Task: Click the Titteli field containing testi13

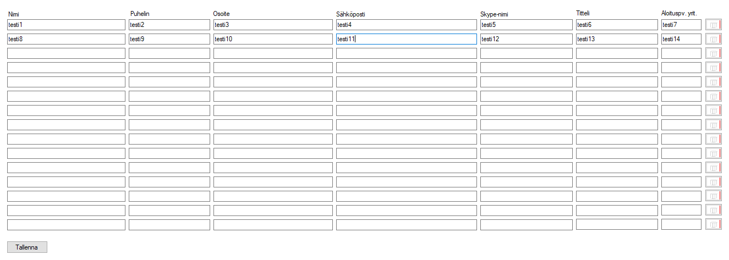Action: 617,39
